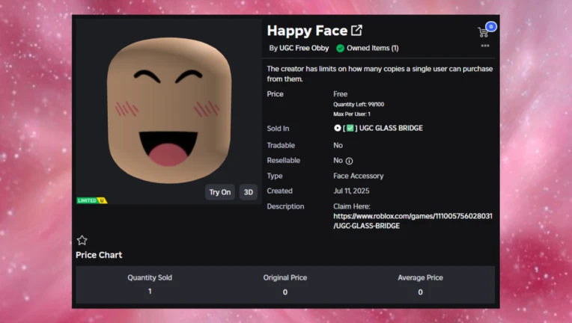Click the Happy Face item thumbnail
This screenshot has height=323, width=572.
tap(168, 111)
